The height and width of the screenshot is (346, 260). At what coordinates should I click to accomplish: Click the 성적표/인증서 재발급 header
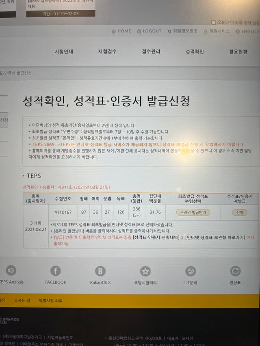point(240,199)
